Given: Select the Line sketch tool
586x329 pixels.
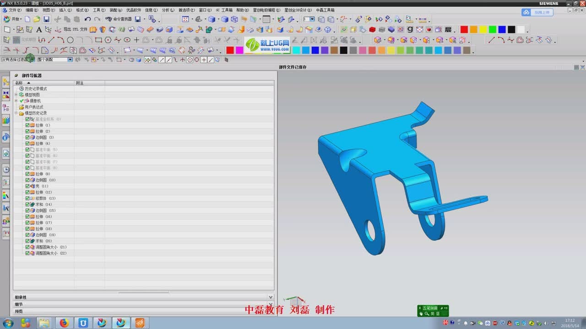Looking at the screenshot, I should pyautogui.click(x=51, y=40).
